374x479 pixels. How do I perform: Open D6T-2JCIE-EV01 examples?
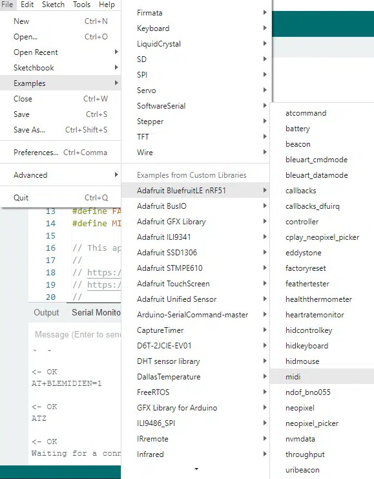click(195, 346)
